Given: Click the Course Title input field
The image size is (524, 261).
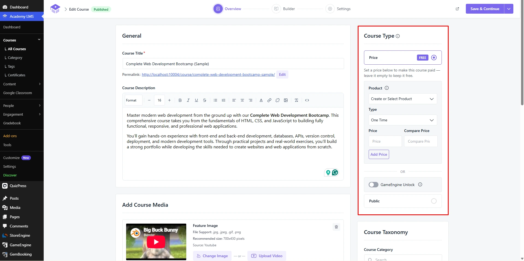Looking at the screenshot, I should [233, 64].
